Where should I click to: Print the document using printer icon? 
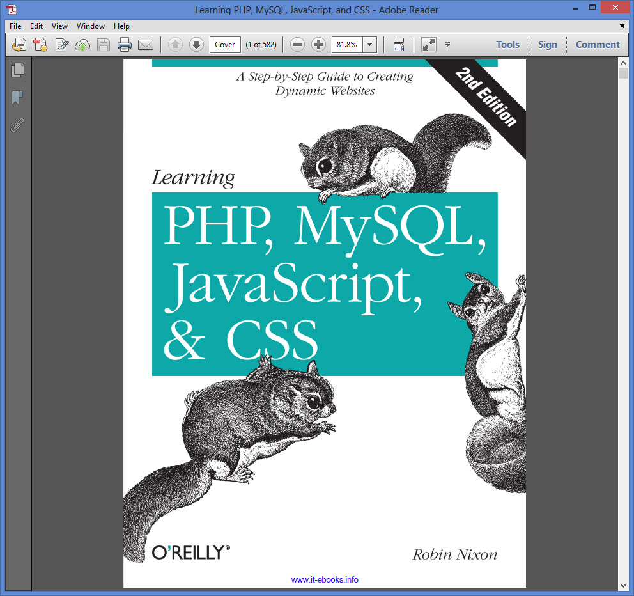(x=124, y=45)
